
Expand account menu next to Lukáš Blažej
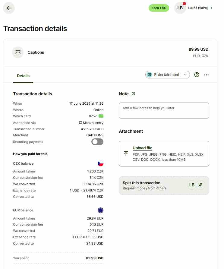pyautogui.click(x=212, y=8)
